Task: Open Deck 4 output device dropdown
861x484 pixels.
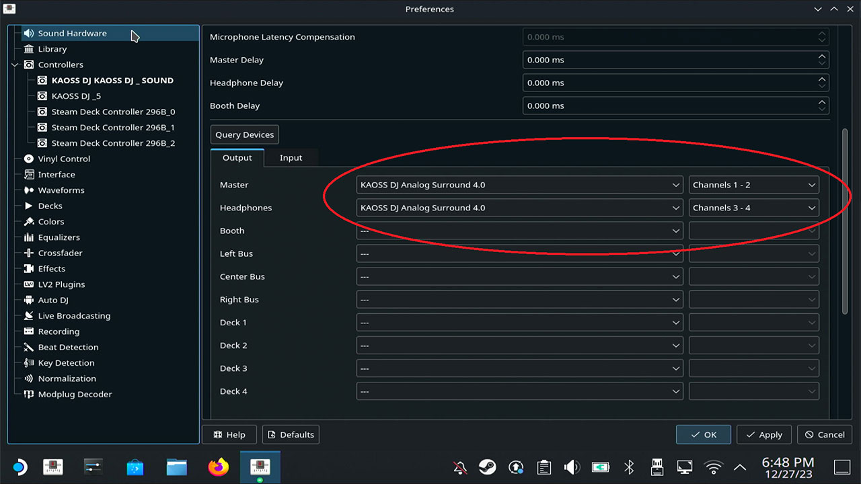Action: (520, 391)
